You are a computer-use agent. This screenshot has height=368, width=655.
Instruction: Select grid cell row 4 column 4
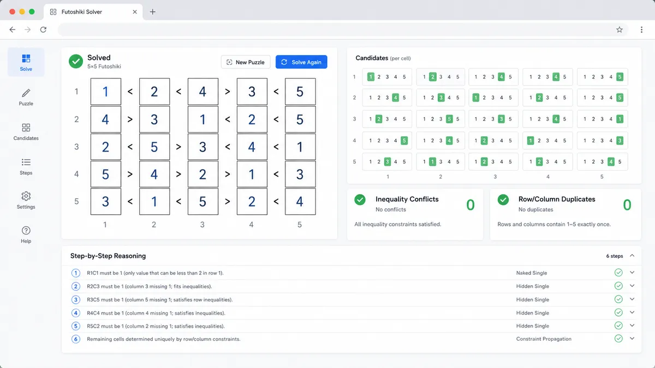(252, 174)
